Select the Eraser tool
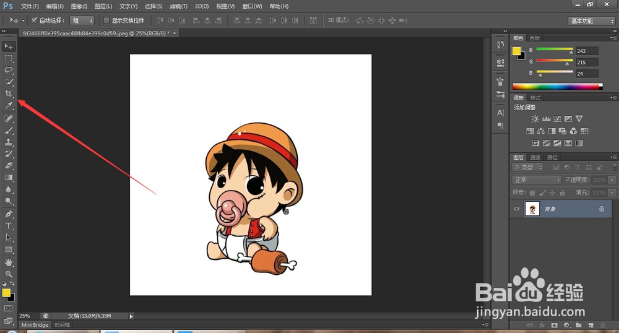The height and width of the screenshot is (333, 619). coord(8,166)
